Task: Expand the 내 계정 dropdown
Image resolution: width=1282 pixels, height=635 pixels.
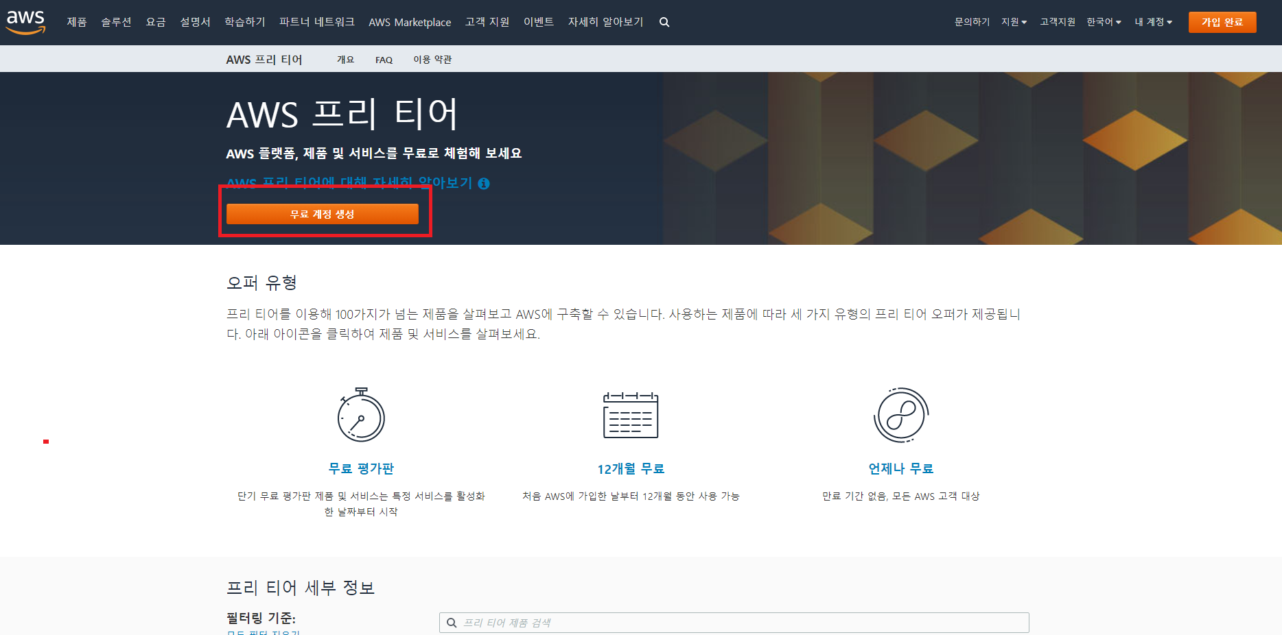Action: pyautogui.click(x=1153, y=22)
